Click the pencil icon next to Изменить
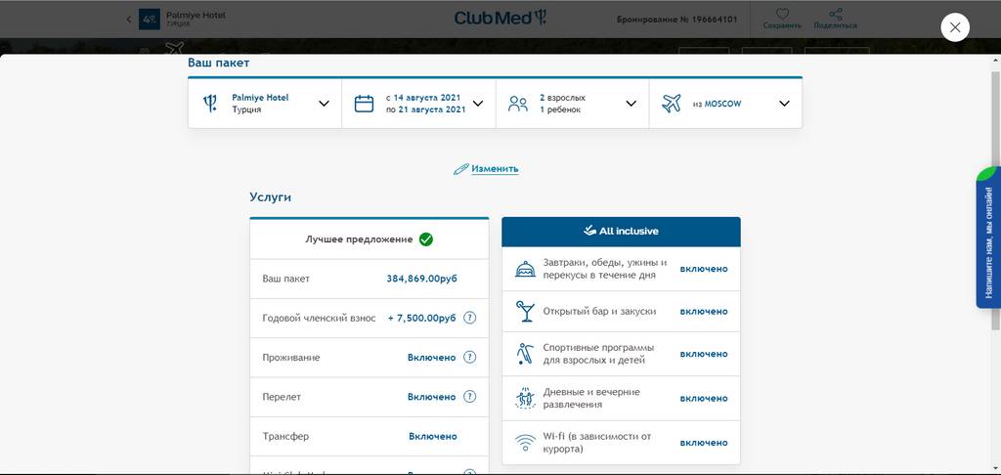Screen dimensions: 1001x475 coord(461,169)
